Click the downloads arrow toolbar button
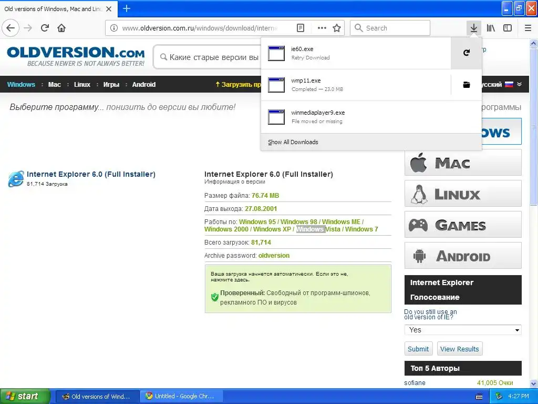This screenshot has width=538, height=404. 473,28
